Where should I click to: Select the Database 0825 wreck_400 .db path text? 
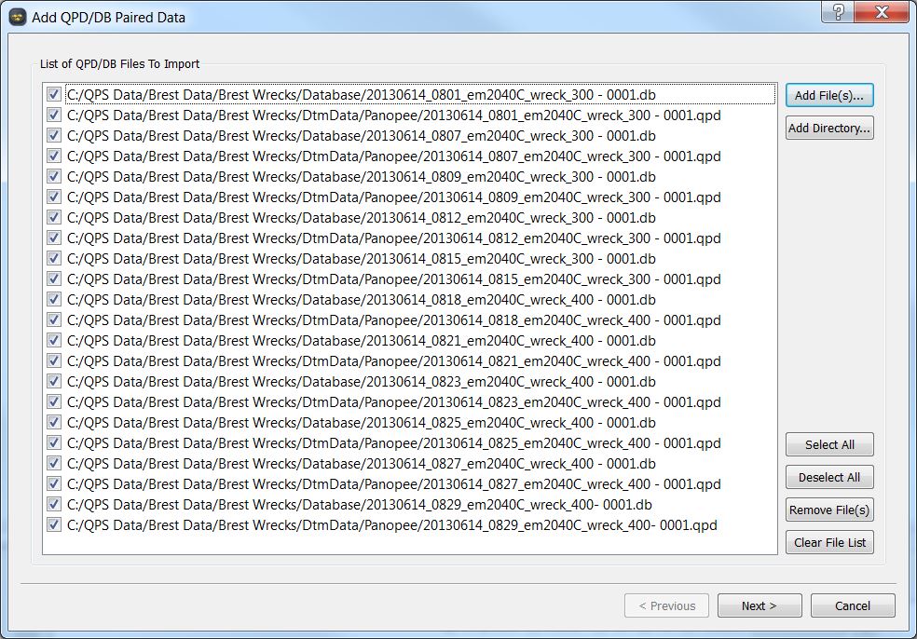pos(362,423)
